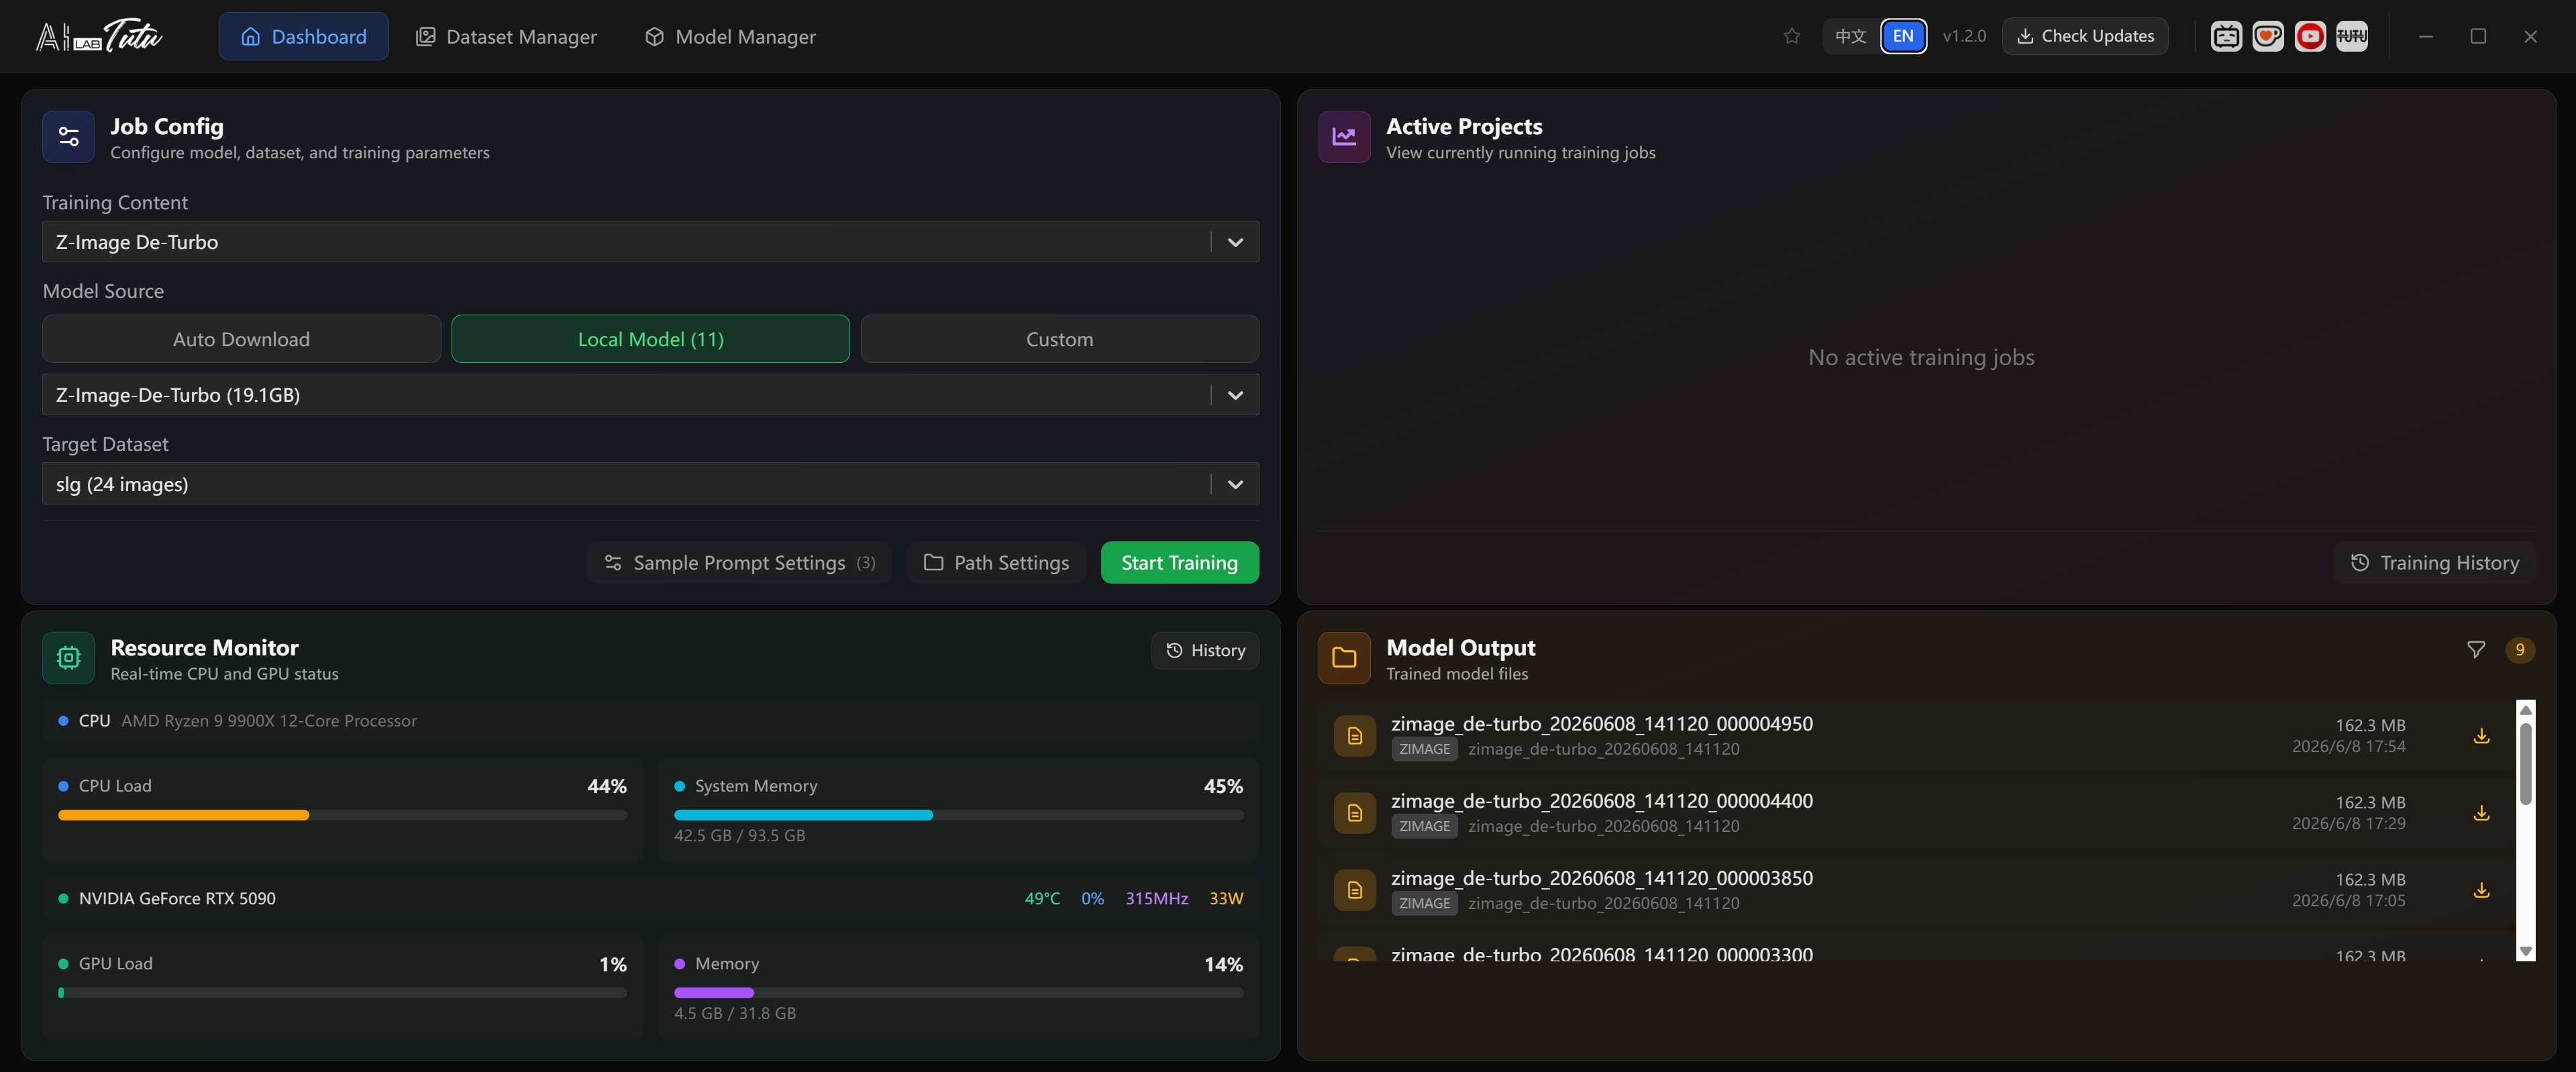The image size is (2576, 1072).
Task: Open the Model Manager tab
Action: 730,36
